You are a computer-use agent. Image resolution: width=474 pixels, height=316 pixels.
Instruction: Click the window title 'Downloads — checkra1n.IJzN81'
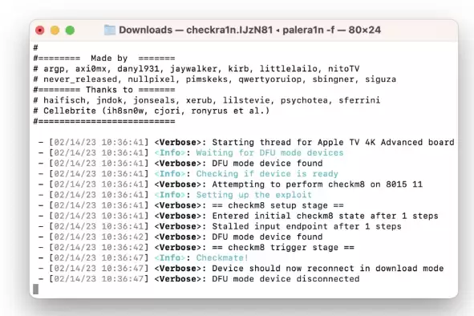196,30
